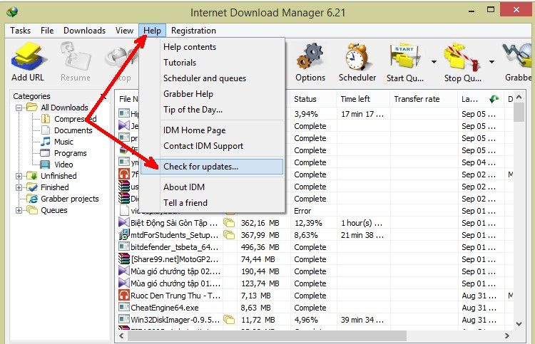Click folder icon beside Biệt Động Sài Gòn row

click(229, 223)
